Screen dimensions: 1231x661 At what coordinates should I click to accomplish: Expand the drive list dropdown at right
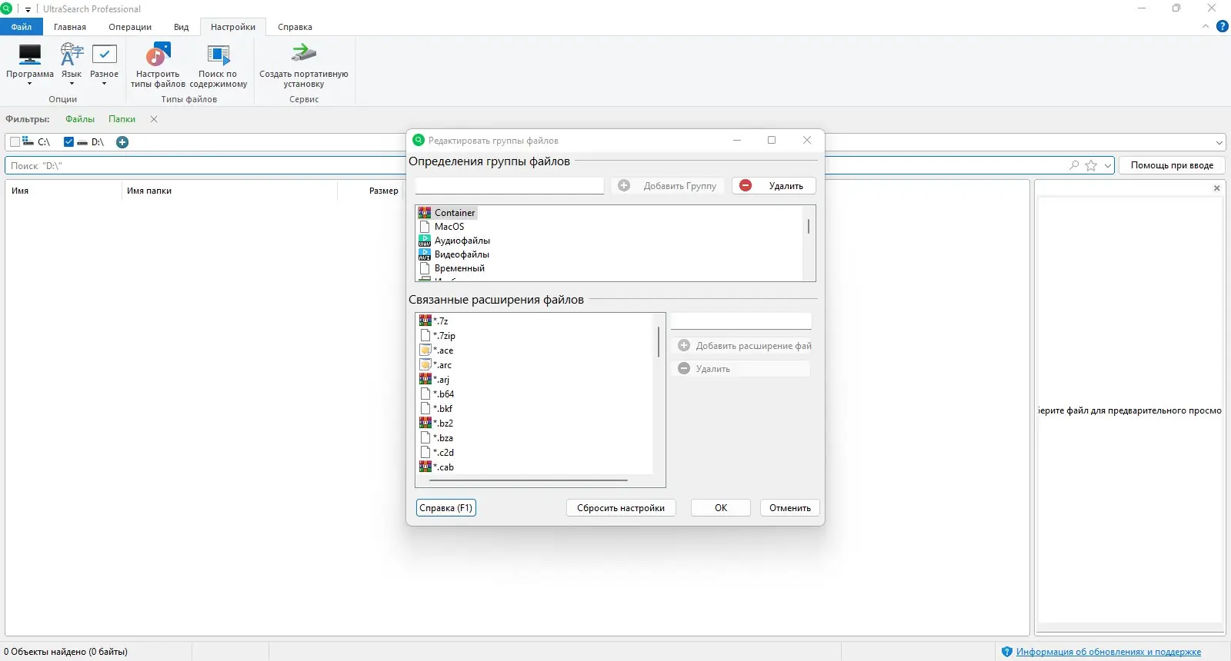click(1219, 142)
